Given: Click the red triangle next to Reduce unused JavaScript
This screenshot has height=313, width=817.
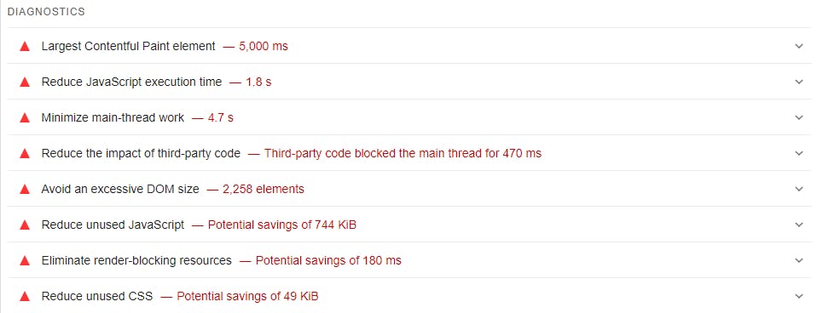Looking at the screenshot, I should point(25,225).
